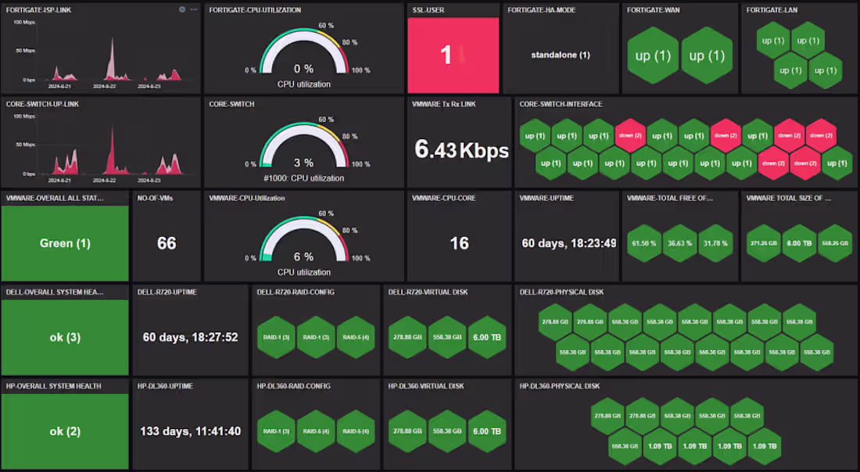Click the 2024-8-21 label on CORE-SWITCH-UP-LINK chart
Image resolution: width=860 pixels, height=472 pixels.
pos(59,181)
